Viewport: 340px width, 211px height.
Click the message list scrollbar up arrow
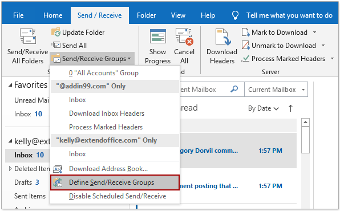point(305,123)
